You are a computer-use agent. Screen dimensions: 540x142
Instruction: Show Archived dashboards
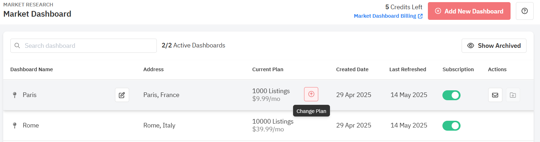494,46
